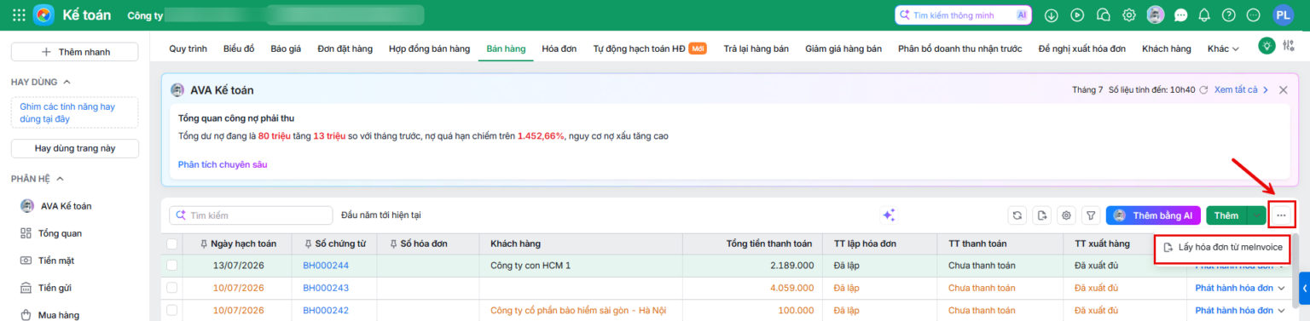This screenshot has width=1310, height=321.
Task: Click the Thêm nhanh button
Action: (75, 52)
